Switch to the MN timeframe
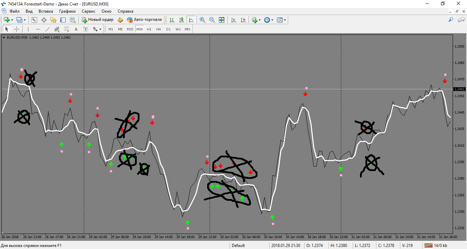The image size is (467, 249). pos(187,29)
